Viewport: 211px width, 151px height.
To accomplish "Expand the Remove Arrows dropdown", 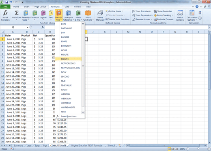I will click(151, 19).
